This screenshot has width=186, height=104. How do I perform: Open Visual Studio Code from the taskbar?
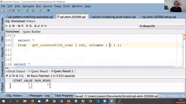click(98, 101)
